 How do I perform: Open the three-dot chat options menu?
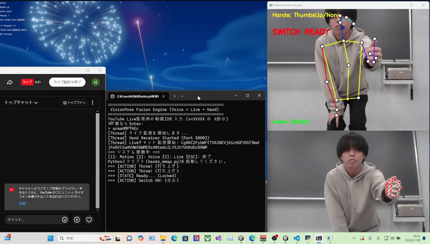tap(93, 102)
